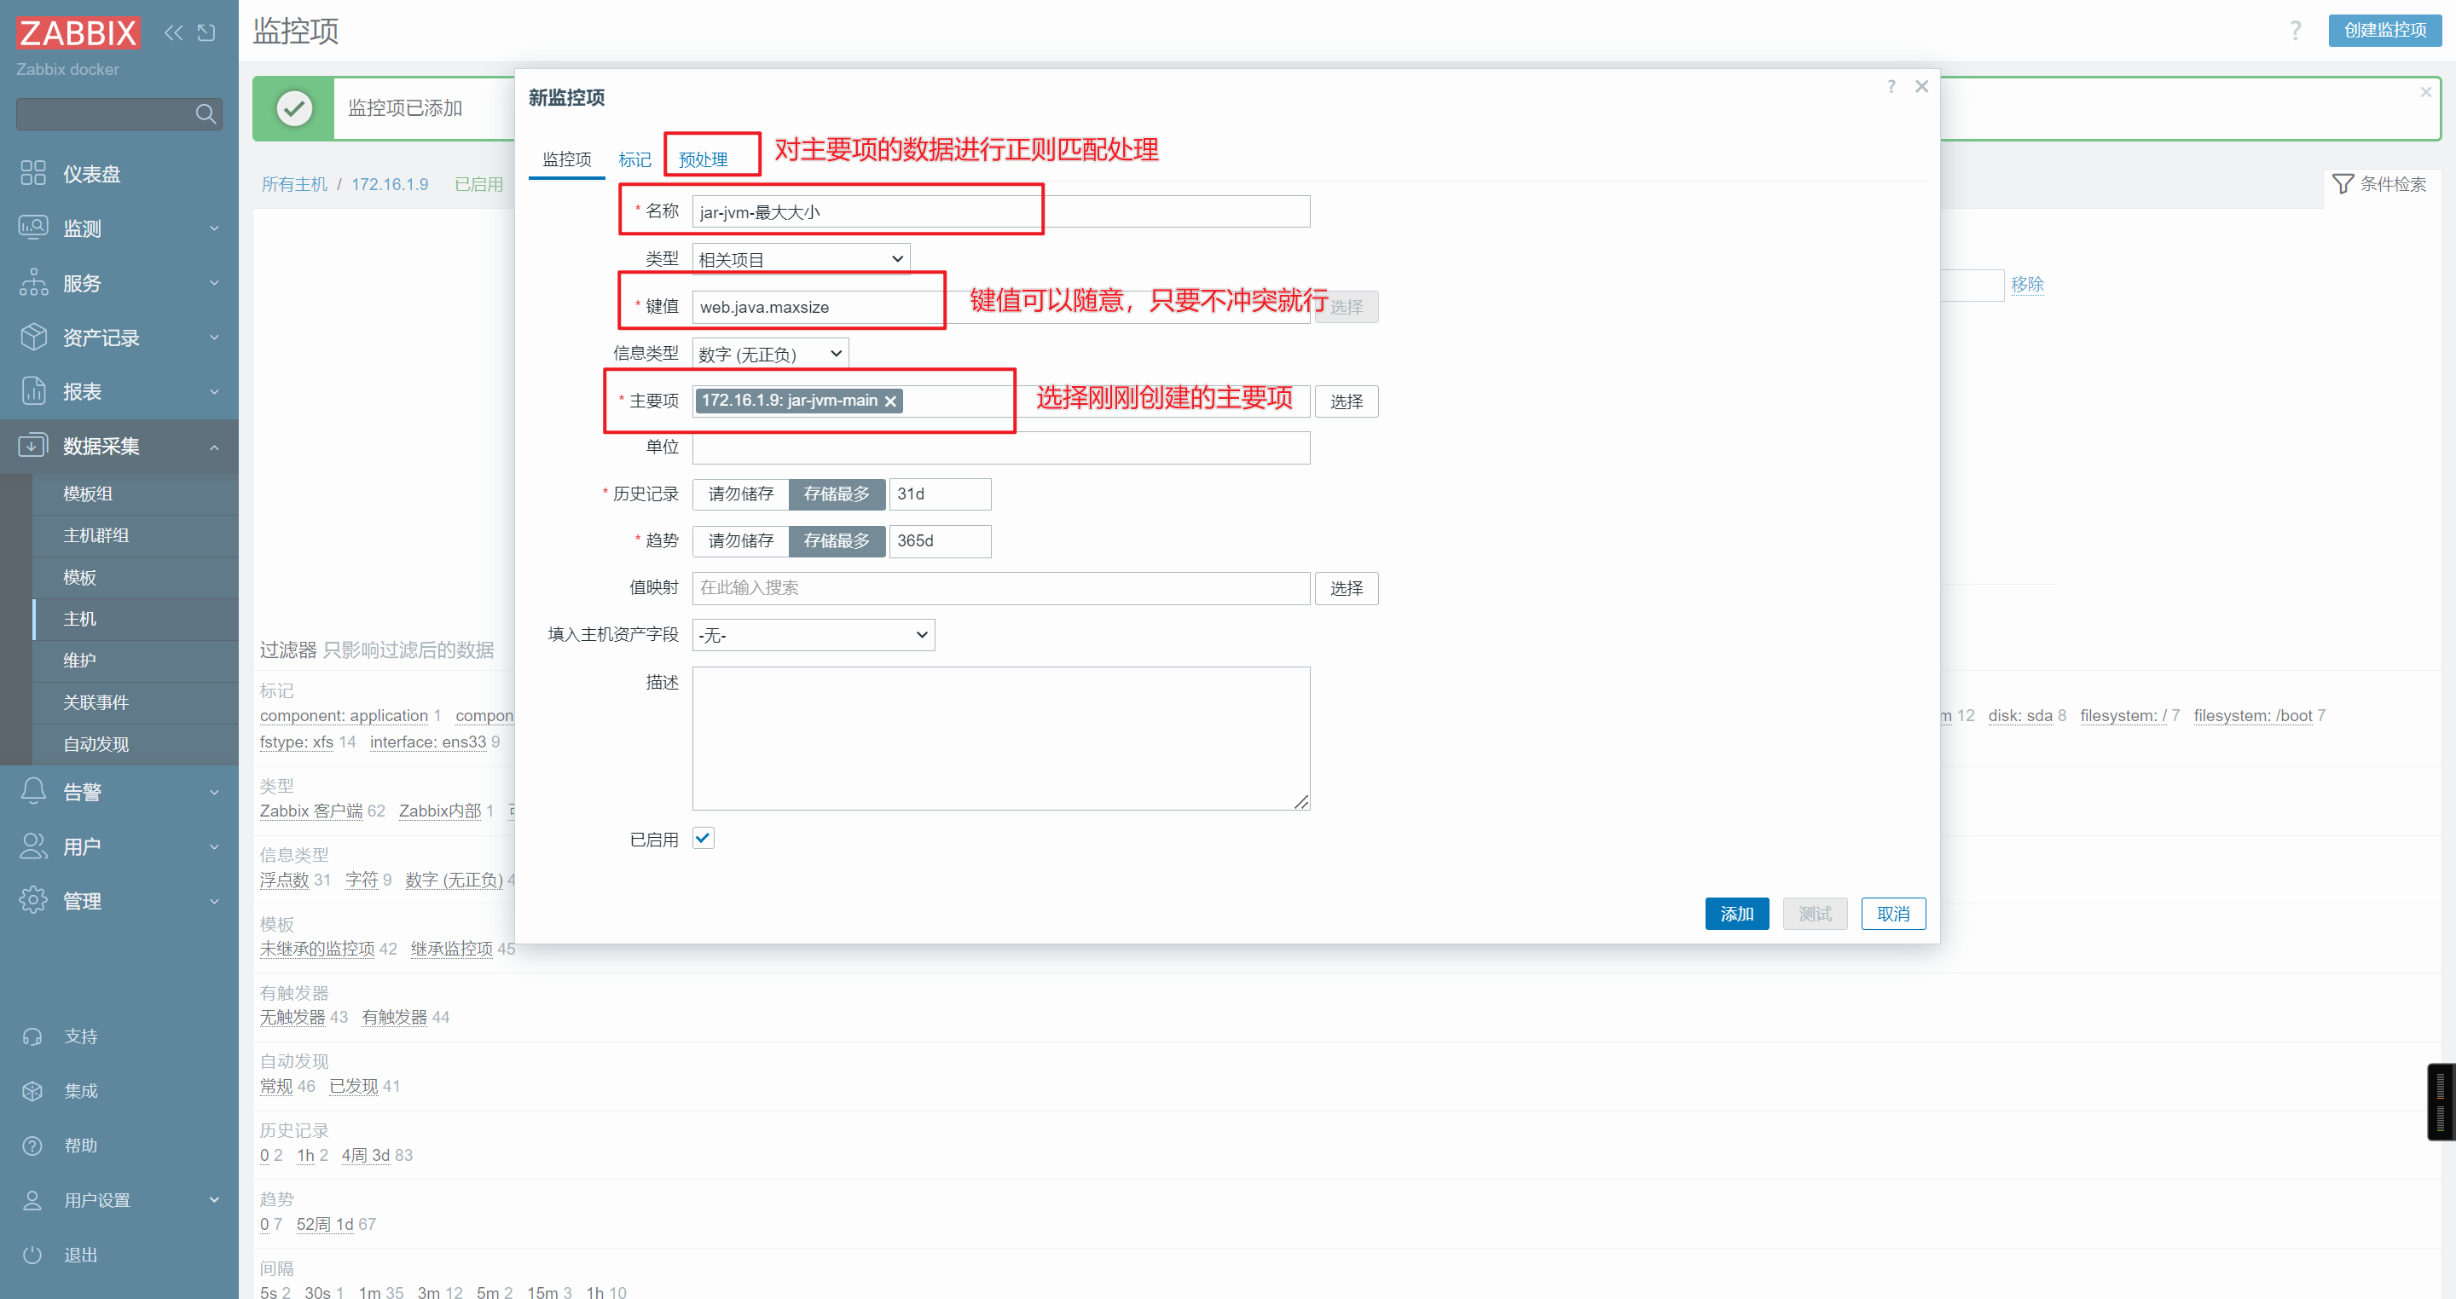The width and height of the screenshot is (2456, 1299).
Task: Expand the 资产记录 menu chevron
Action: 215,337
